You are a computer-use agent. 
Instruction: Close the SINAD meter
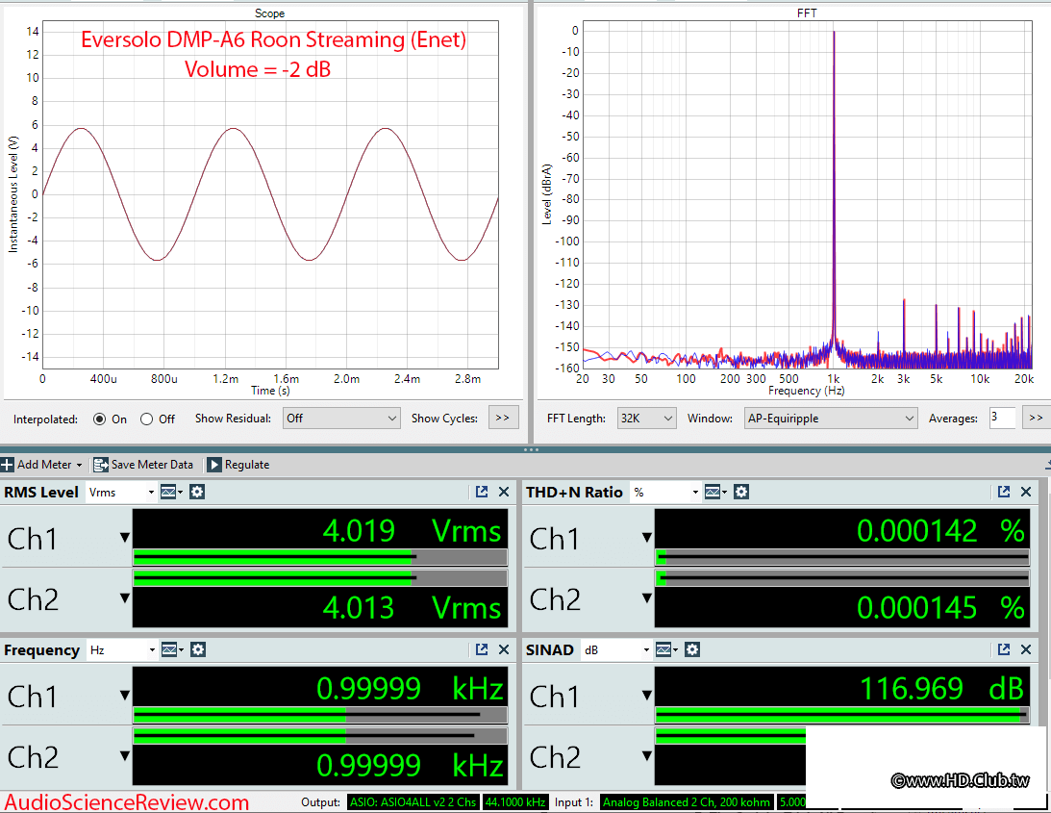pyautogui.click(x=1026, y=649)
